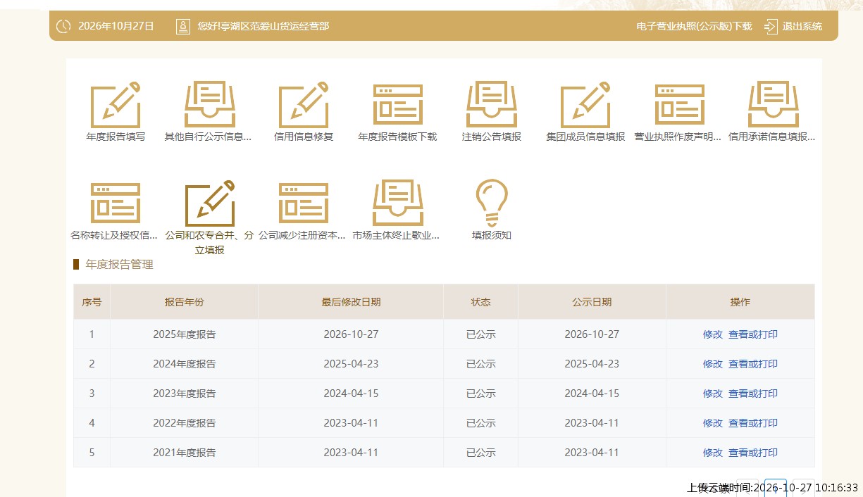Click last-modified date 2026-10-27 cell

tap(351, 334)
